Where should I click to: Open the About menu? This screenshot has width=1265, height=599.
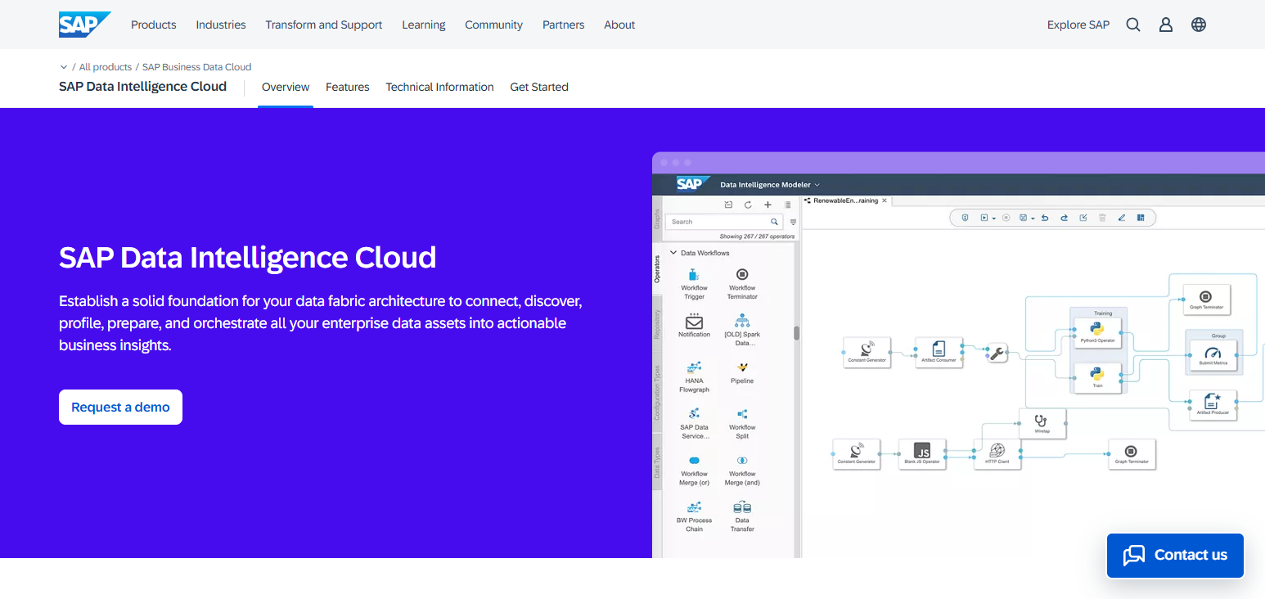click(x=619, y=25)
